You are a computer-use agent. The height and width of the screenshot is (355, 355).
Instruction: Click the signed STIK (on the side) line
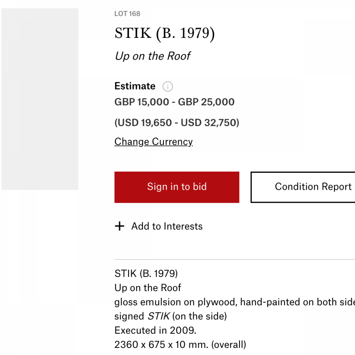pos(170,316)
